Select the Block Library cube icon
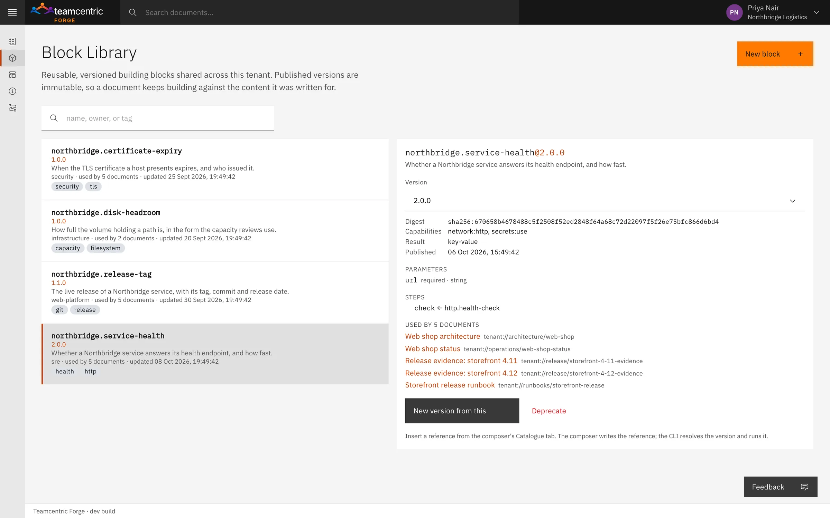The image size is (830, 518). pyautogui.click(x=12, y=58)
